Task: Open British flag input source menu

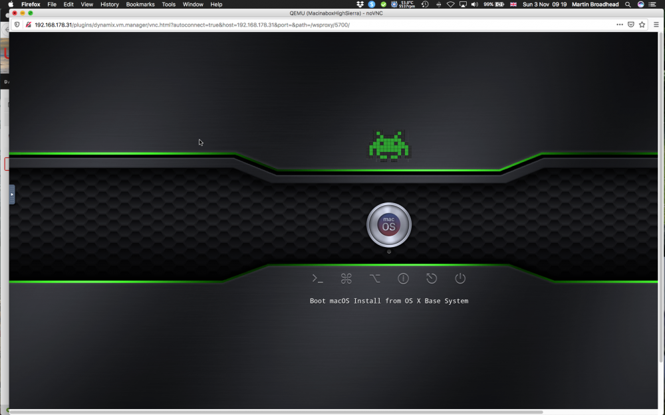Action: point(513,4)
